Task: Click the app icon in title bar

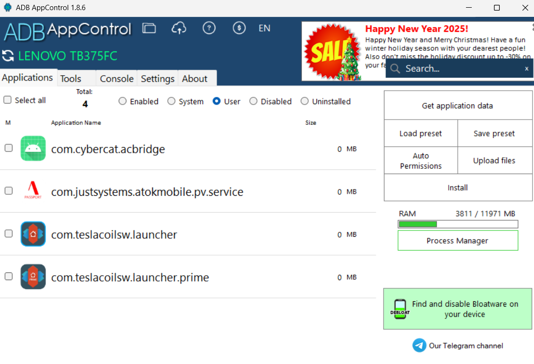Action: point(8,8)
